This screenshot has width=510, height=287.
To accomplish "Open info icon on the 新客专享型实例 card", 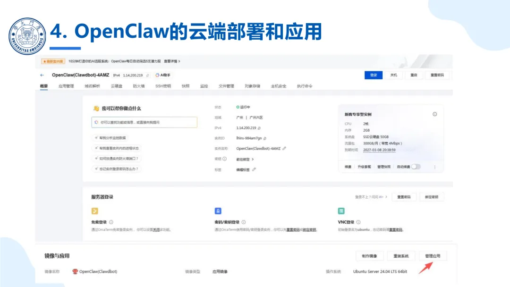I will (x=435, y=114).
